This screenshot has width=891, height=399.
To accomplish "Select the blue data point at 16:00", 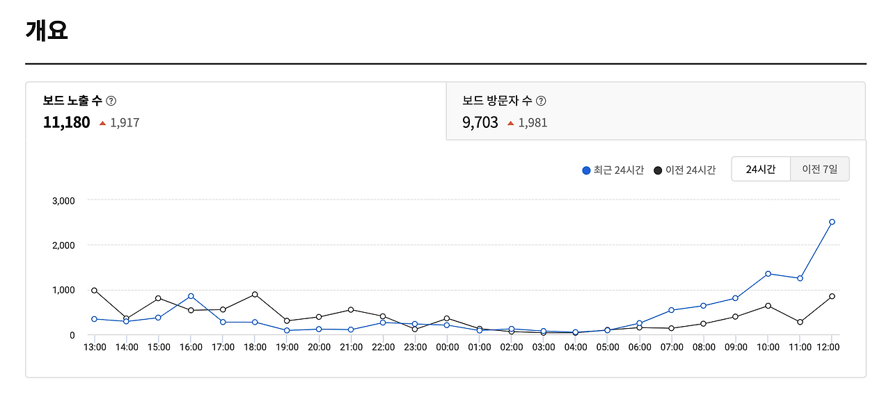I will [191, 296].
